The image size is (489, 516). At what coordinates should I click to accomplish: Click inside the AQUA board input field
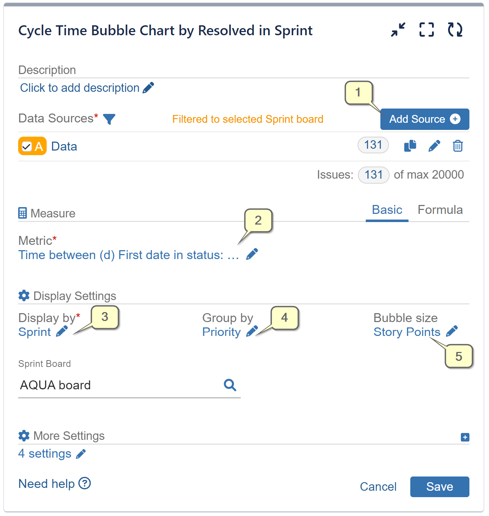(107, 385)
